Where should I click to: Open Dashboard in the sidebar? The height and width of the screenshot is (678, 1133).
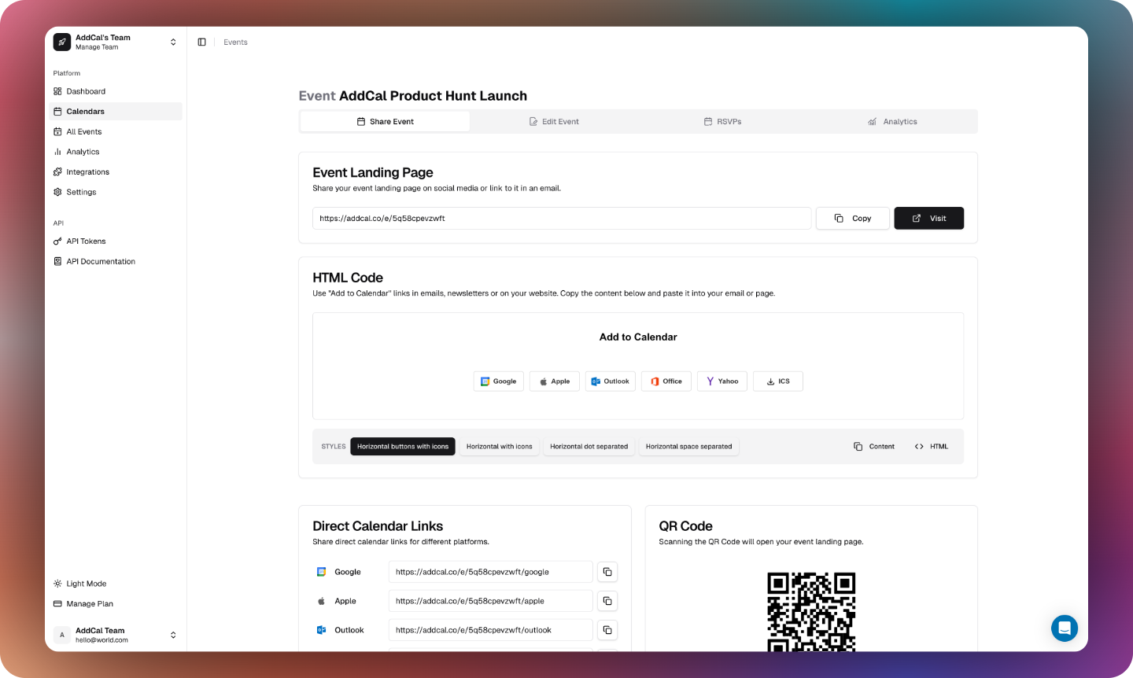pyautogui.click(x=116, y=91)
